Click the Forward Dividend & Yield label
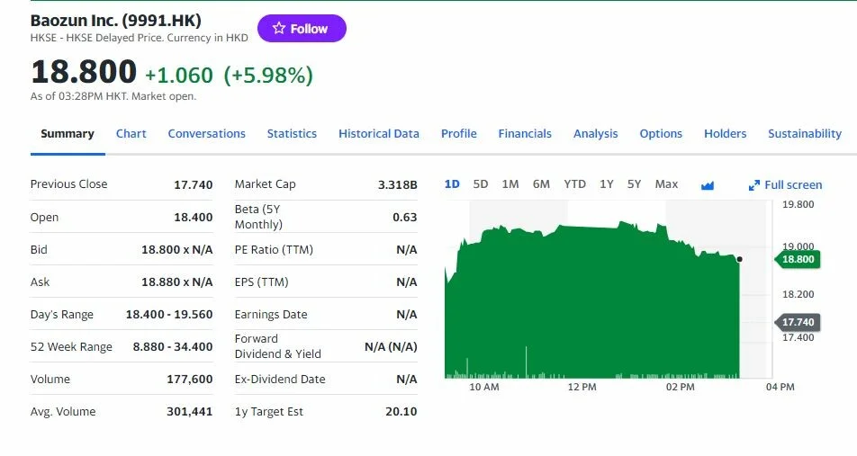 (277, 346)
